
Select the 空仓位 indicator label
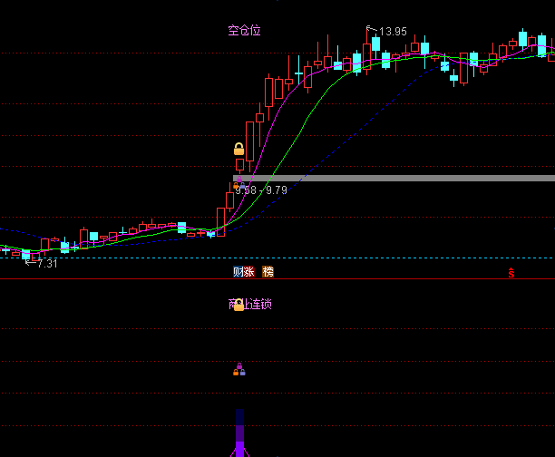click(244, 31)
